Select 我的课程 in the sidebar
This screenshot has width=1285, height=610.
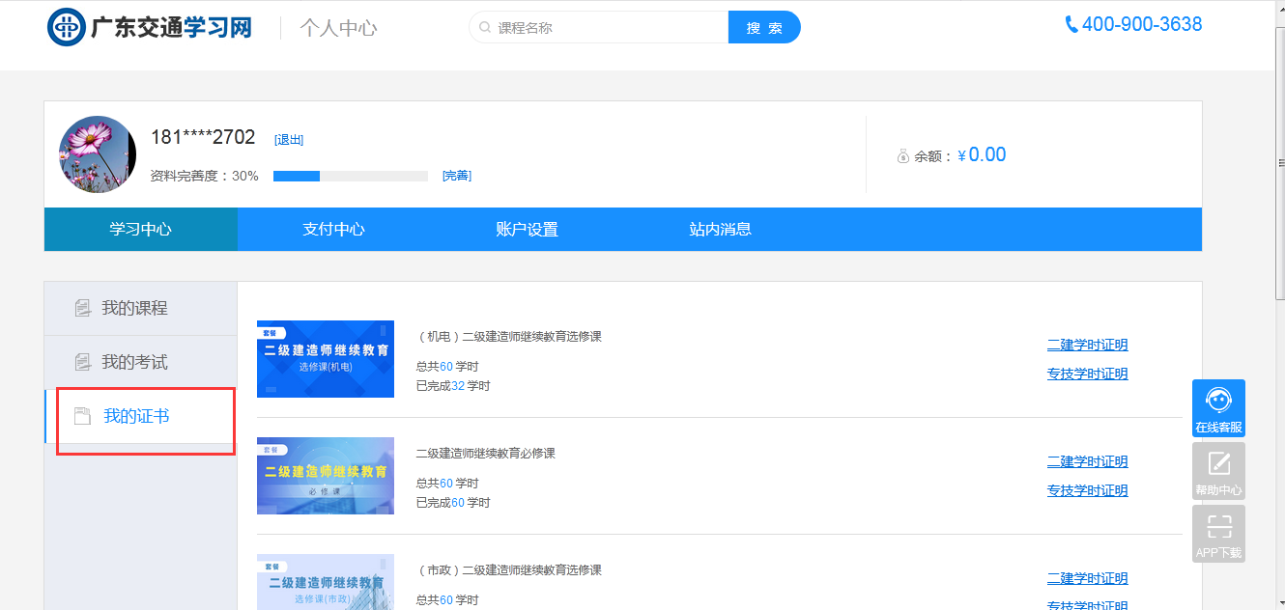pyautogui.click(x=134, y=308)
